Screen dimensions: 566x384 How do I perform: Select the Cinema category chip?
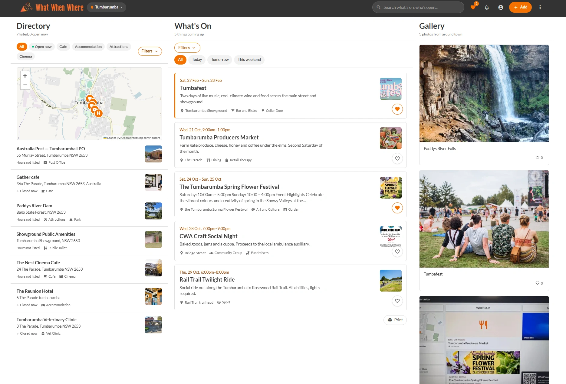point(26,56)
